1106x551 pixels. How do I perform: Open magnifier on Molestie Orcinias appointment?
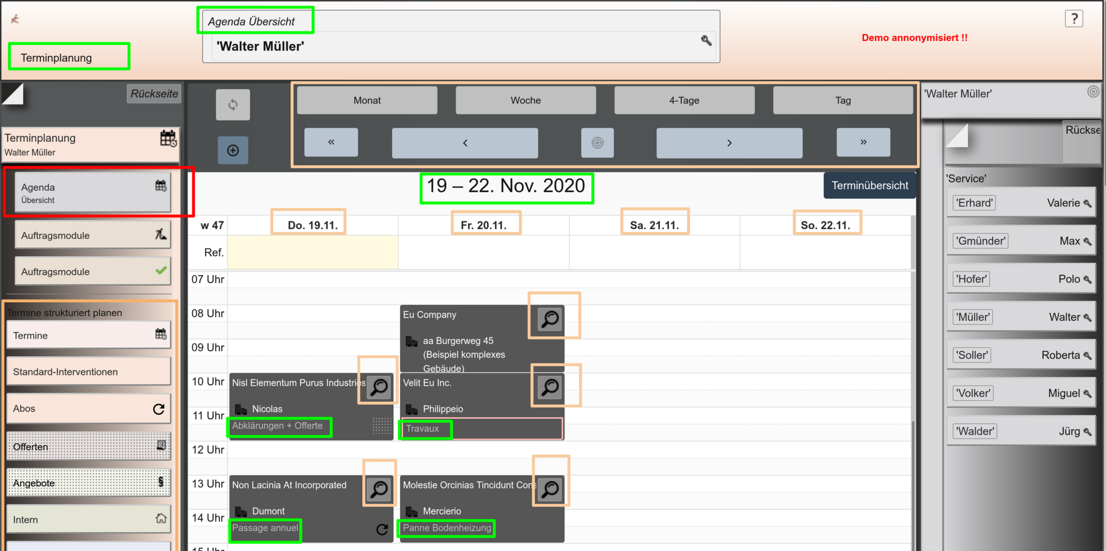click(550, 489)
